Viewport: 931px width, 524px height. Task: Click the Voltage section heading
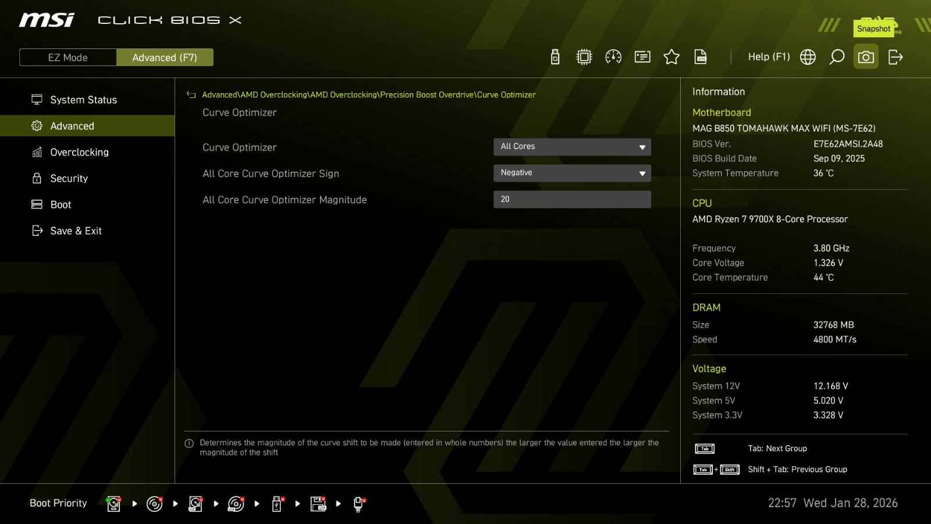tap(709, 369)
